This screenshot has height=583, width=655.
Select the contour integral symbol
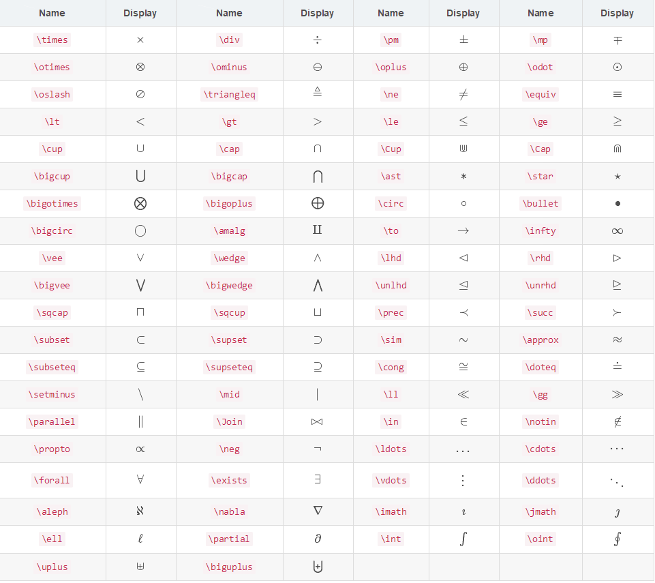tap(618, 539)
